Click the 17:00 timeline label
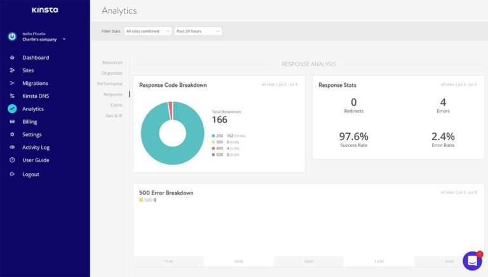The width and height of the screenshot is (488, 277). pyautogui.click(x=168, y=262)
